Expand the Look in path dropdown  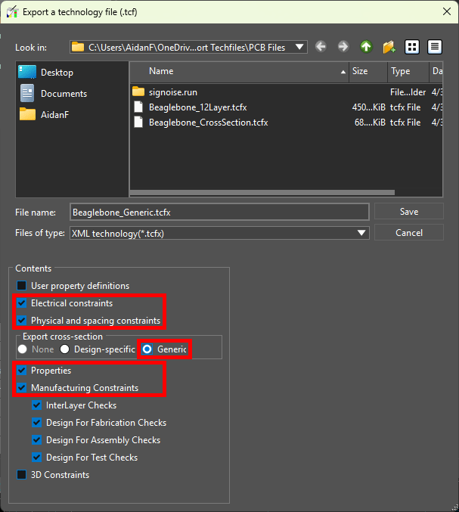[300, 47]
